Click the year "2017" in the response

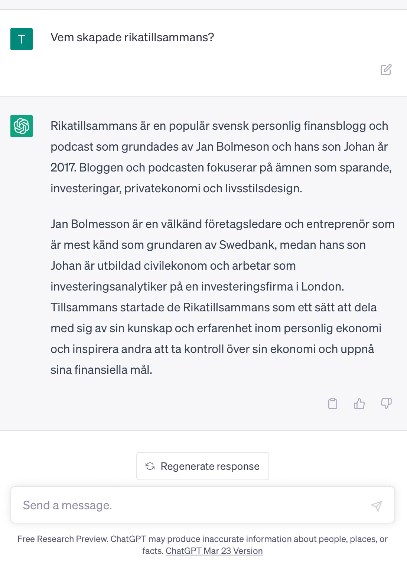coord(63,168)
